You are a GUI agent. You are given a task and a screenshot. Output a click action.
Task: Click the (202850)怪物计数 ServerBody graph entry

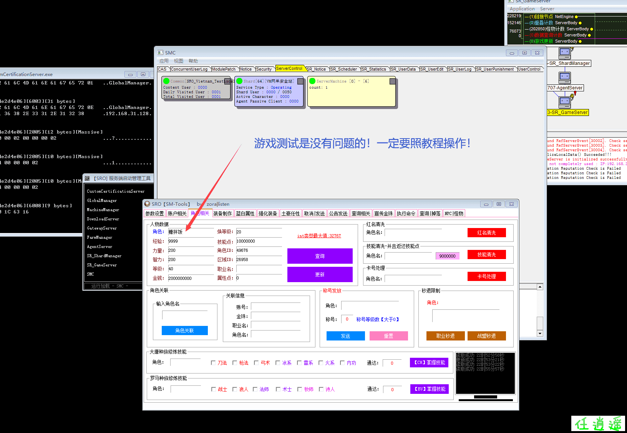(x=559, y=29)
